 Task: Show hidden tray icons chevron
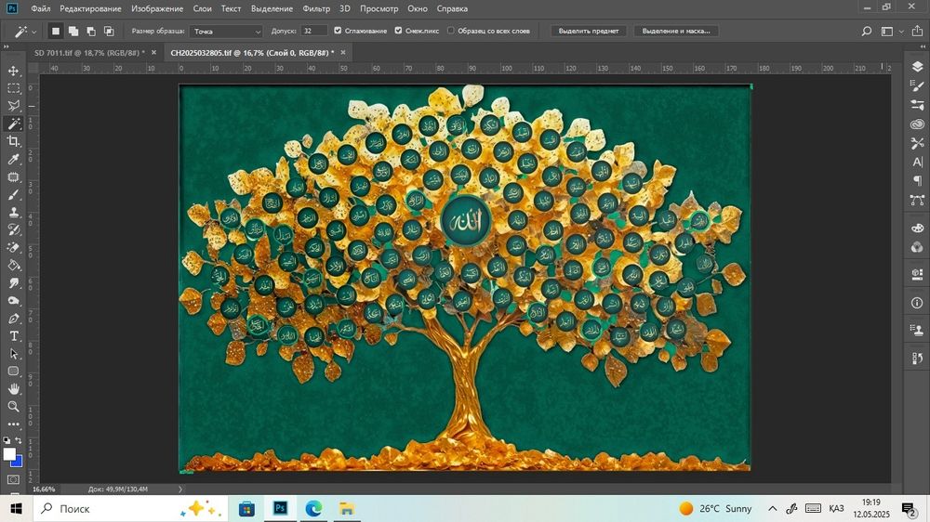(772, 508)
